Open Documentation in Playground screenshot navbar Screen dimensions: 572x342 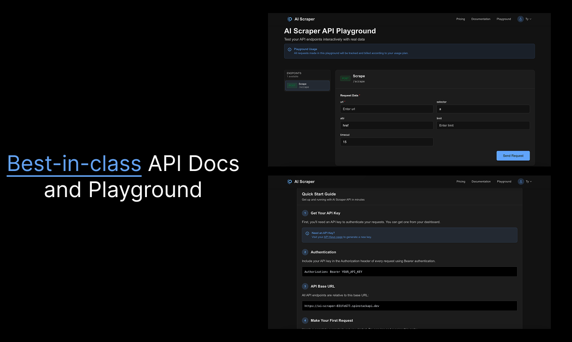pyautogui.click(x=481, y=19)
